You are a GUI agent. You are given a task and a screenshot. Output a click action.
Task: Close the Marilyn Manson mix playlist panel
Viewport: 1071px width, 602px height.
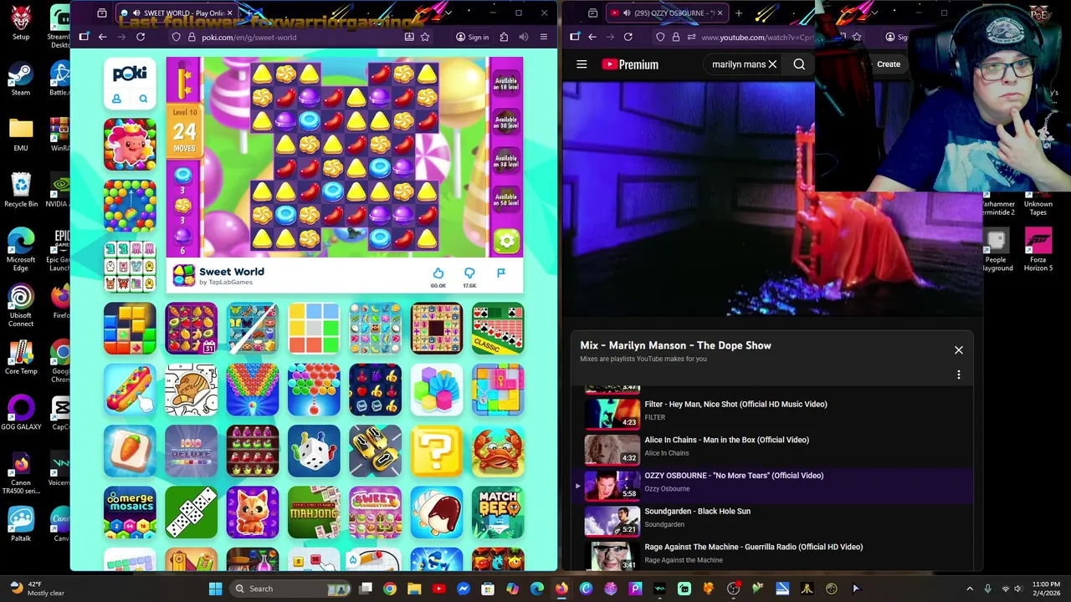point(959,350)
